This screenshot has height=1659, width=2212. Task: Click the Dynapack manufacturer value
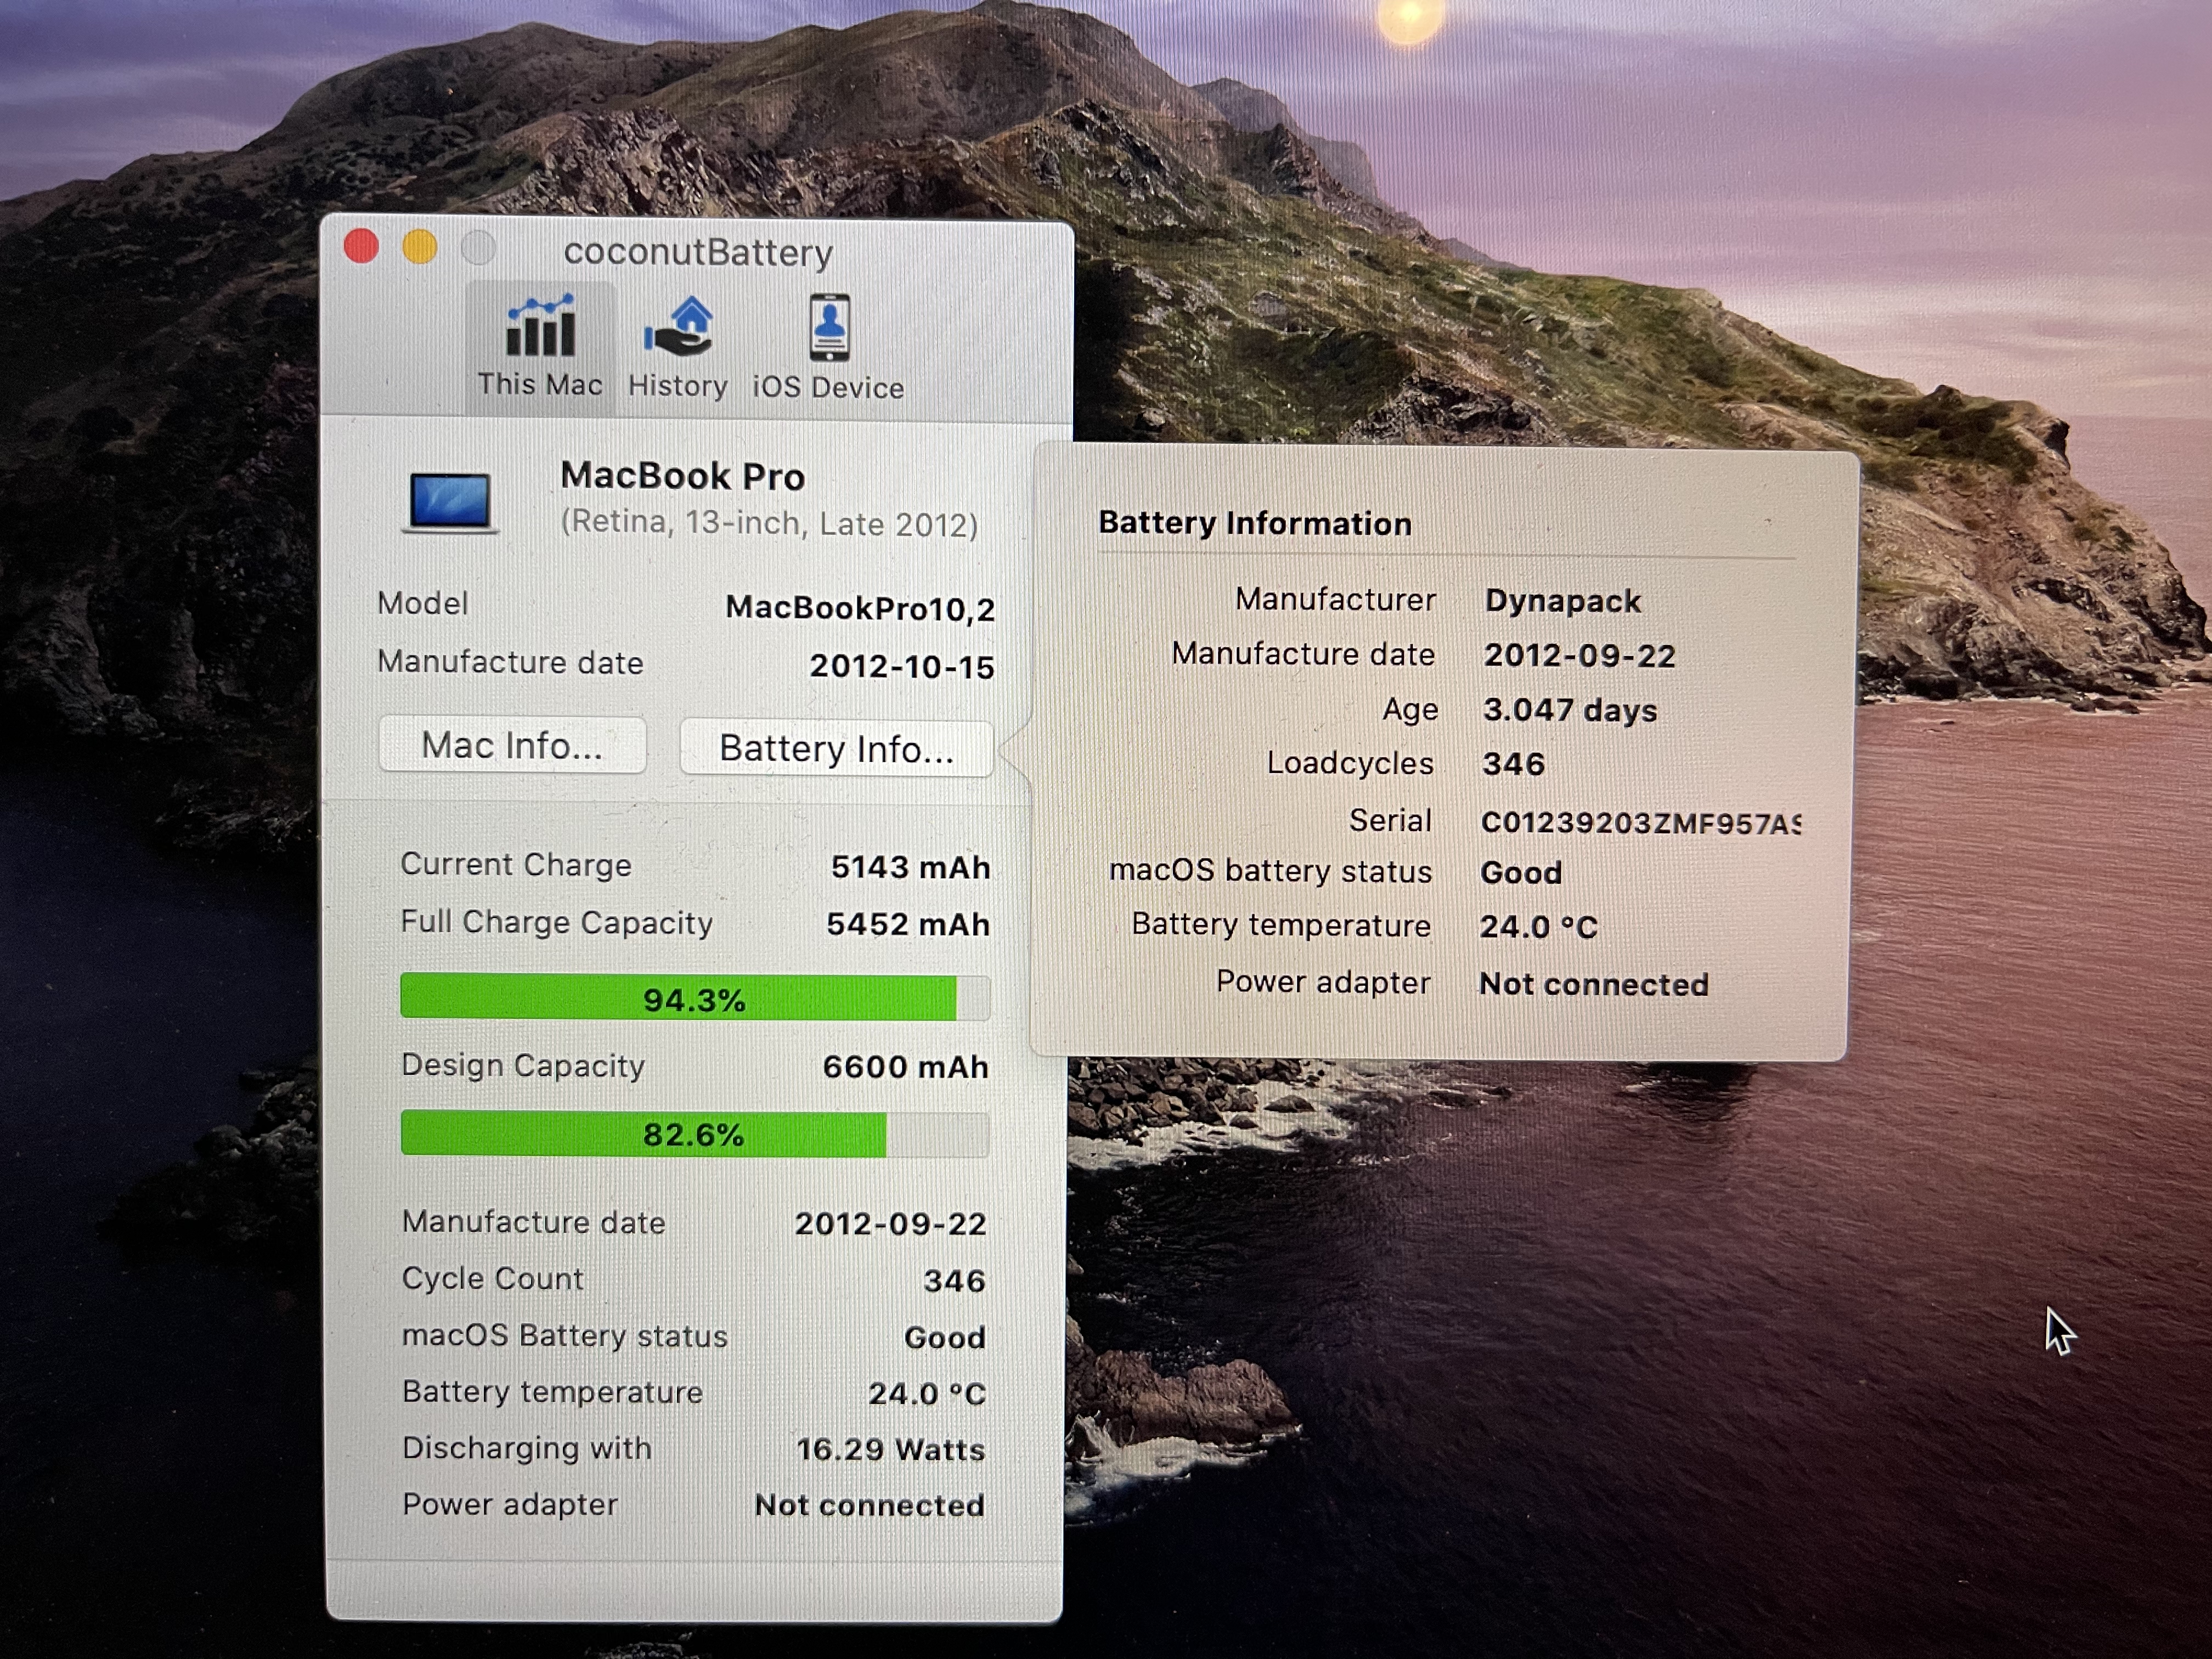pos(1562,600)
